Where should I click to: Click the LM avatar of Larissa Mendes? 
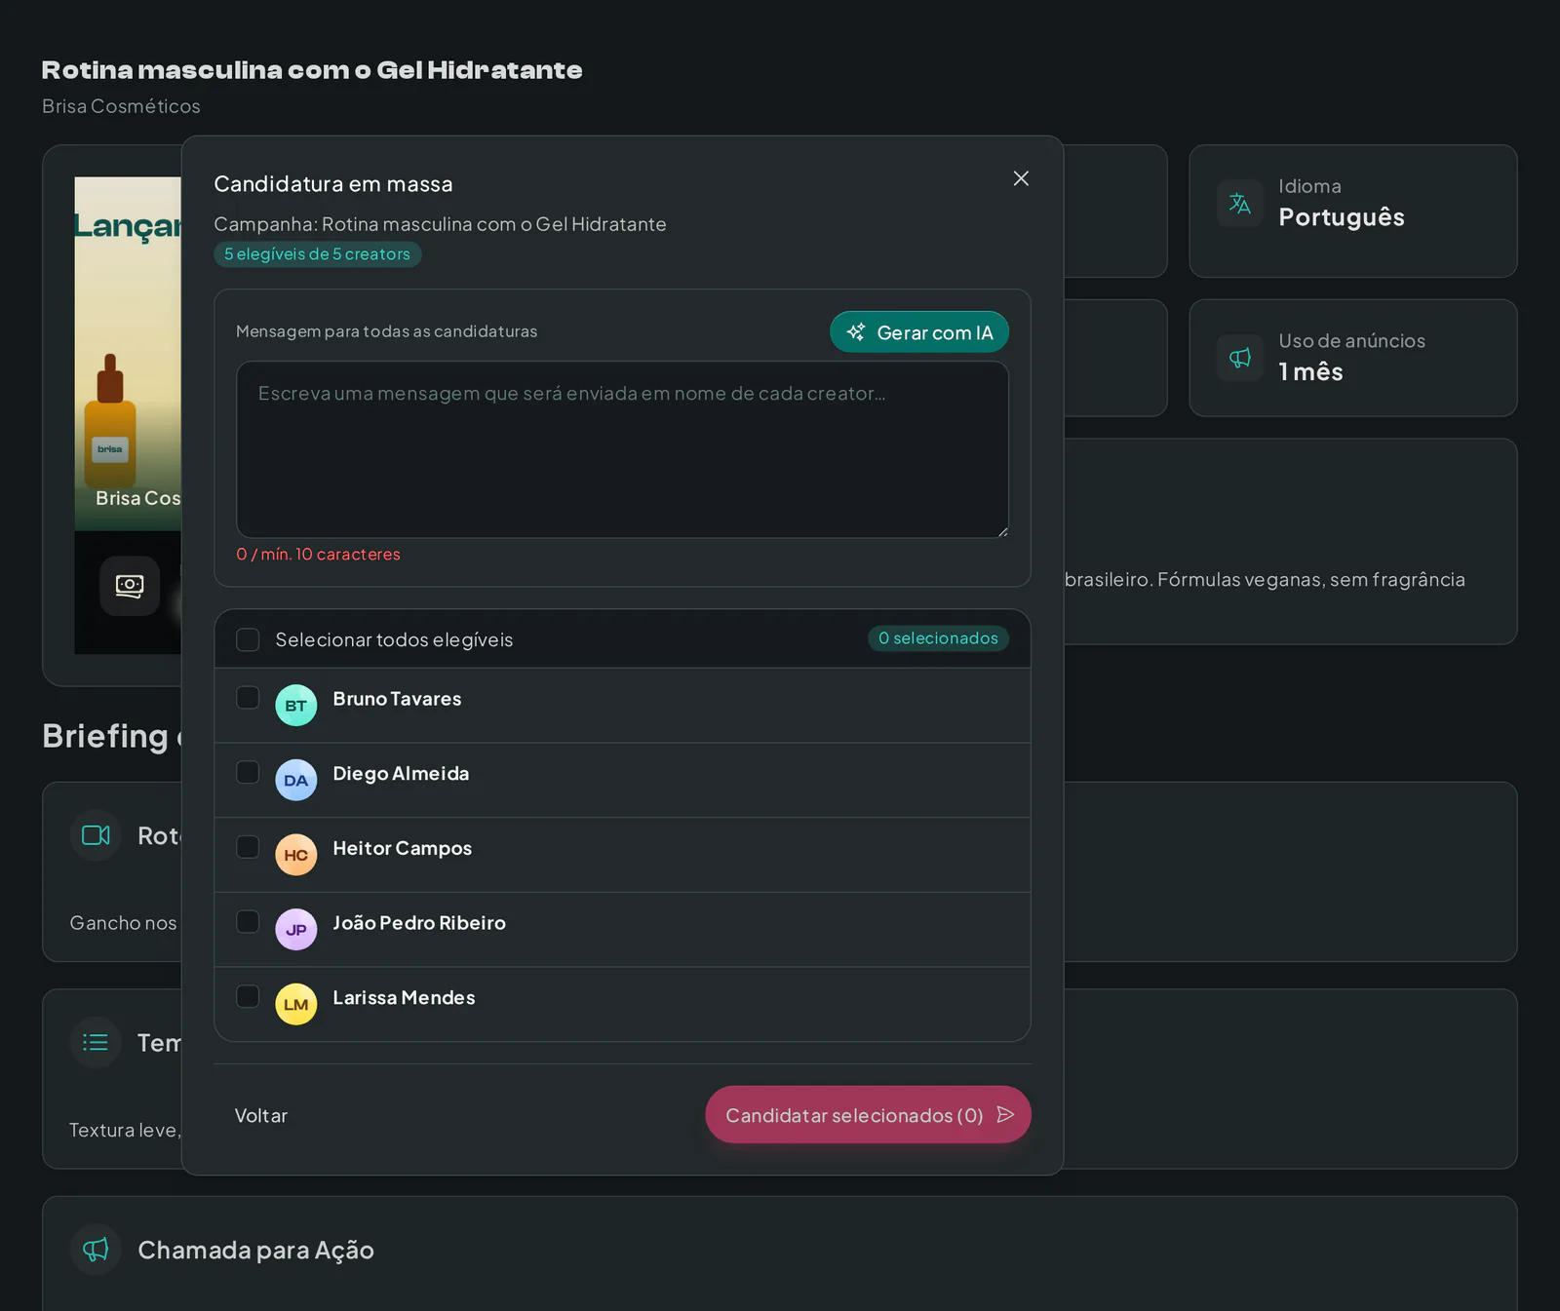coord(296,1005)
